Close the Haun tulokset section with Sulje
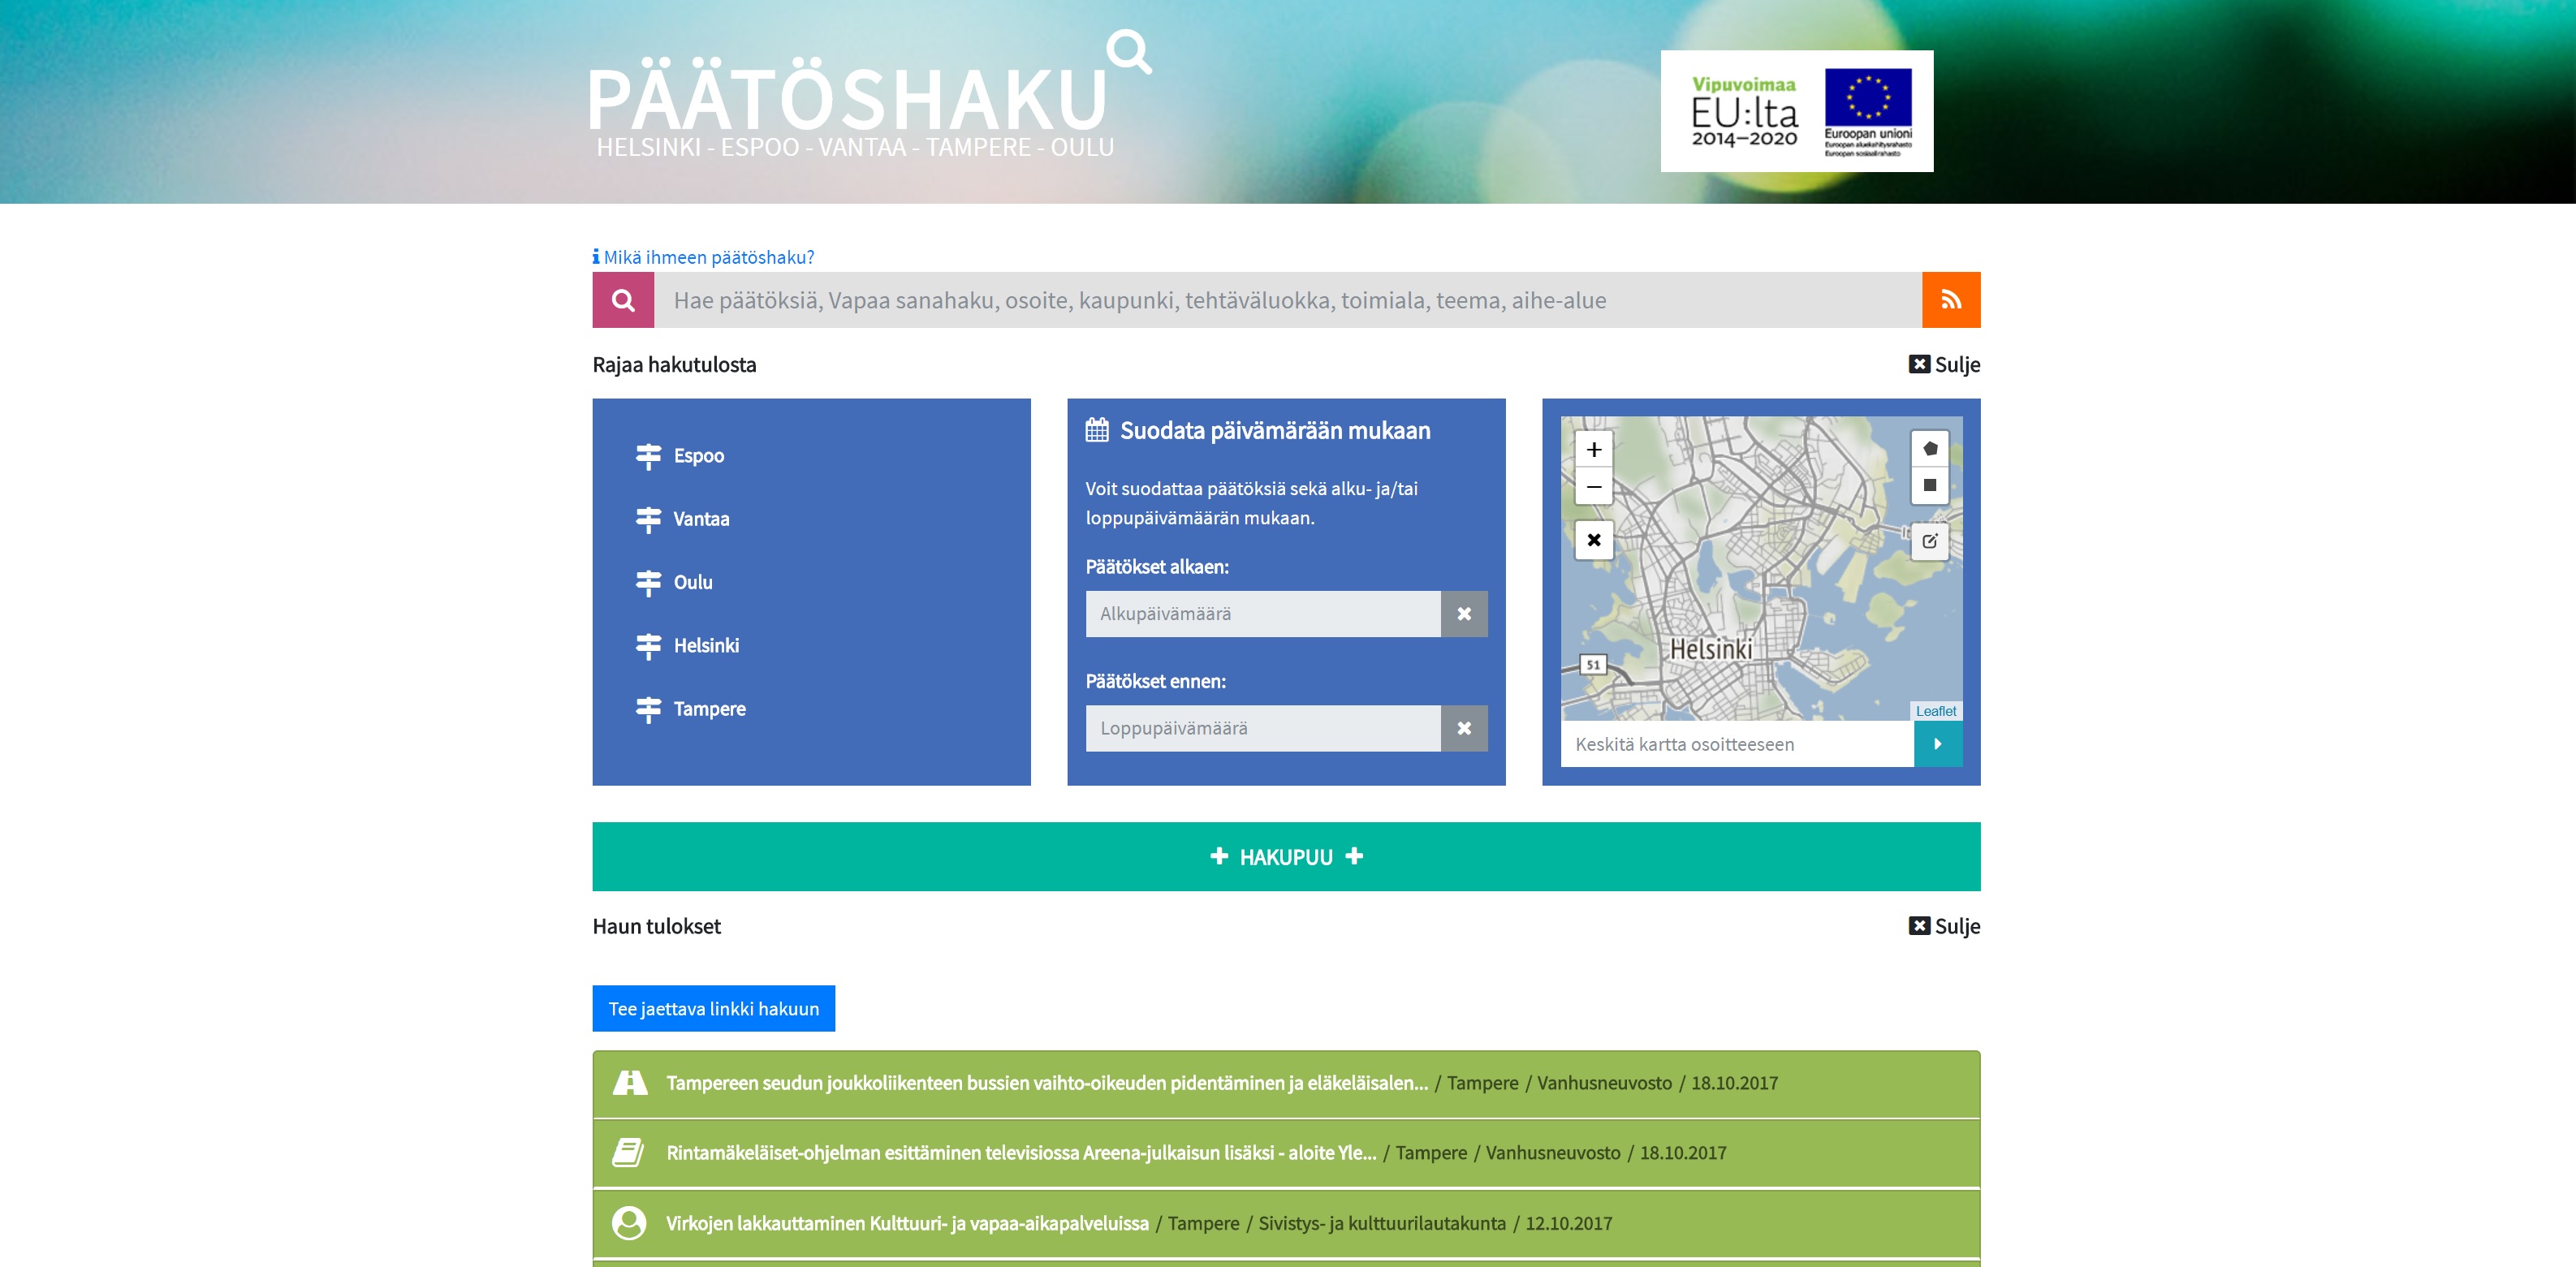 (x=1944, y=926)
